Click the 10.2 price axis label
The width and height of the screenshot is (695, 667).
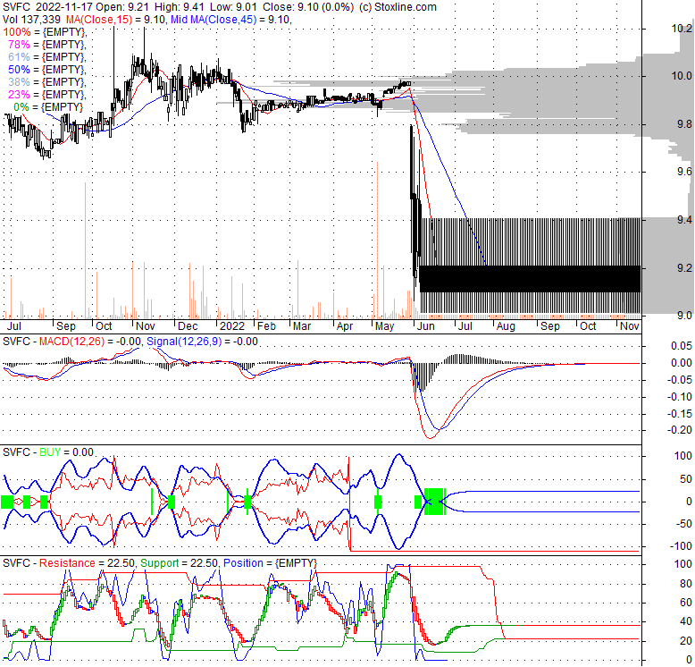point(682,29)
